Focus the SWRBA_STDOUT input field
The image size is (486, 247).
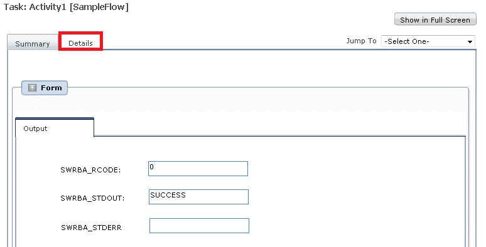tap(198, 197)
